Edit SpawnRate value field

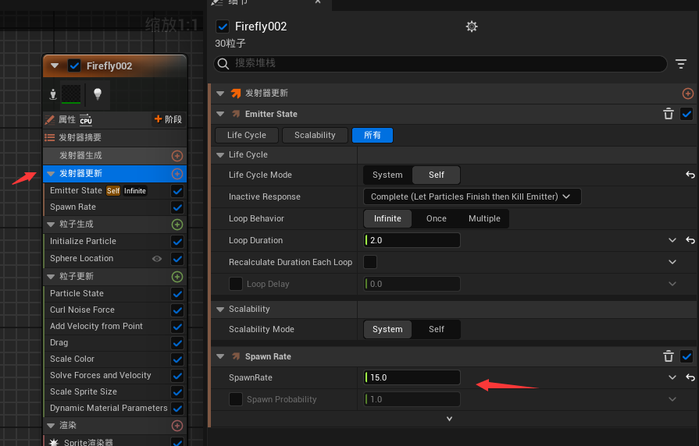(412, 377)
